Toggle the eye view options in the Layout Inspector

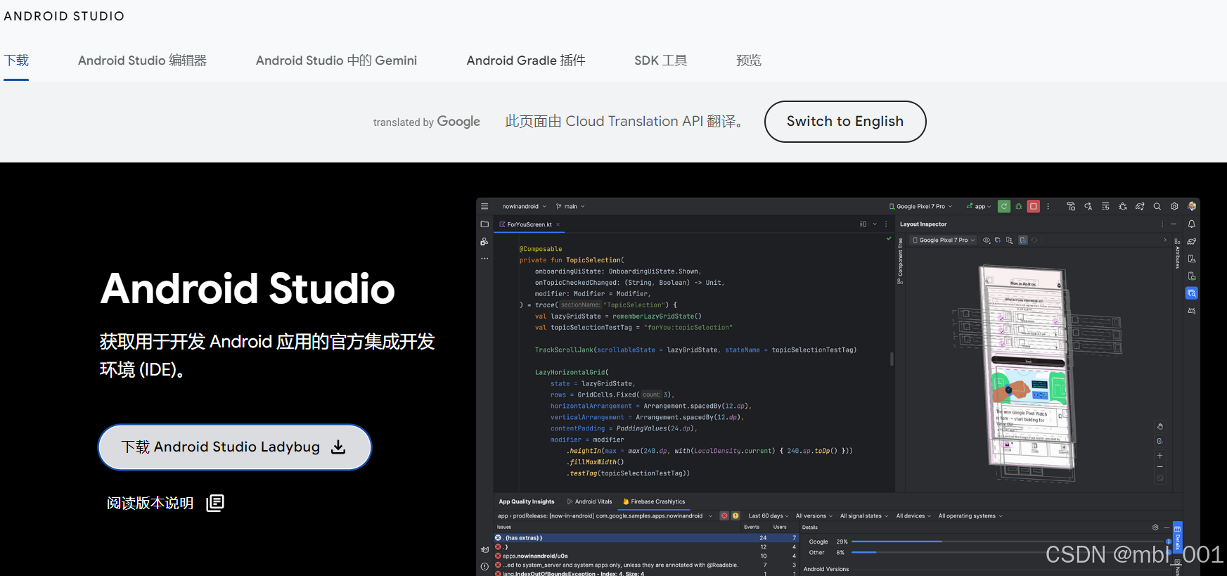[987, 240]
